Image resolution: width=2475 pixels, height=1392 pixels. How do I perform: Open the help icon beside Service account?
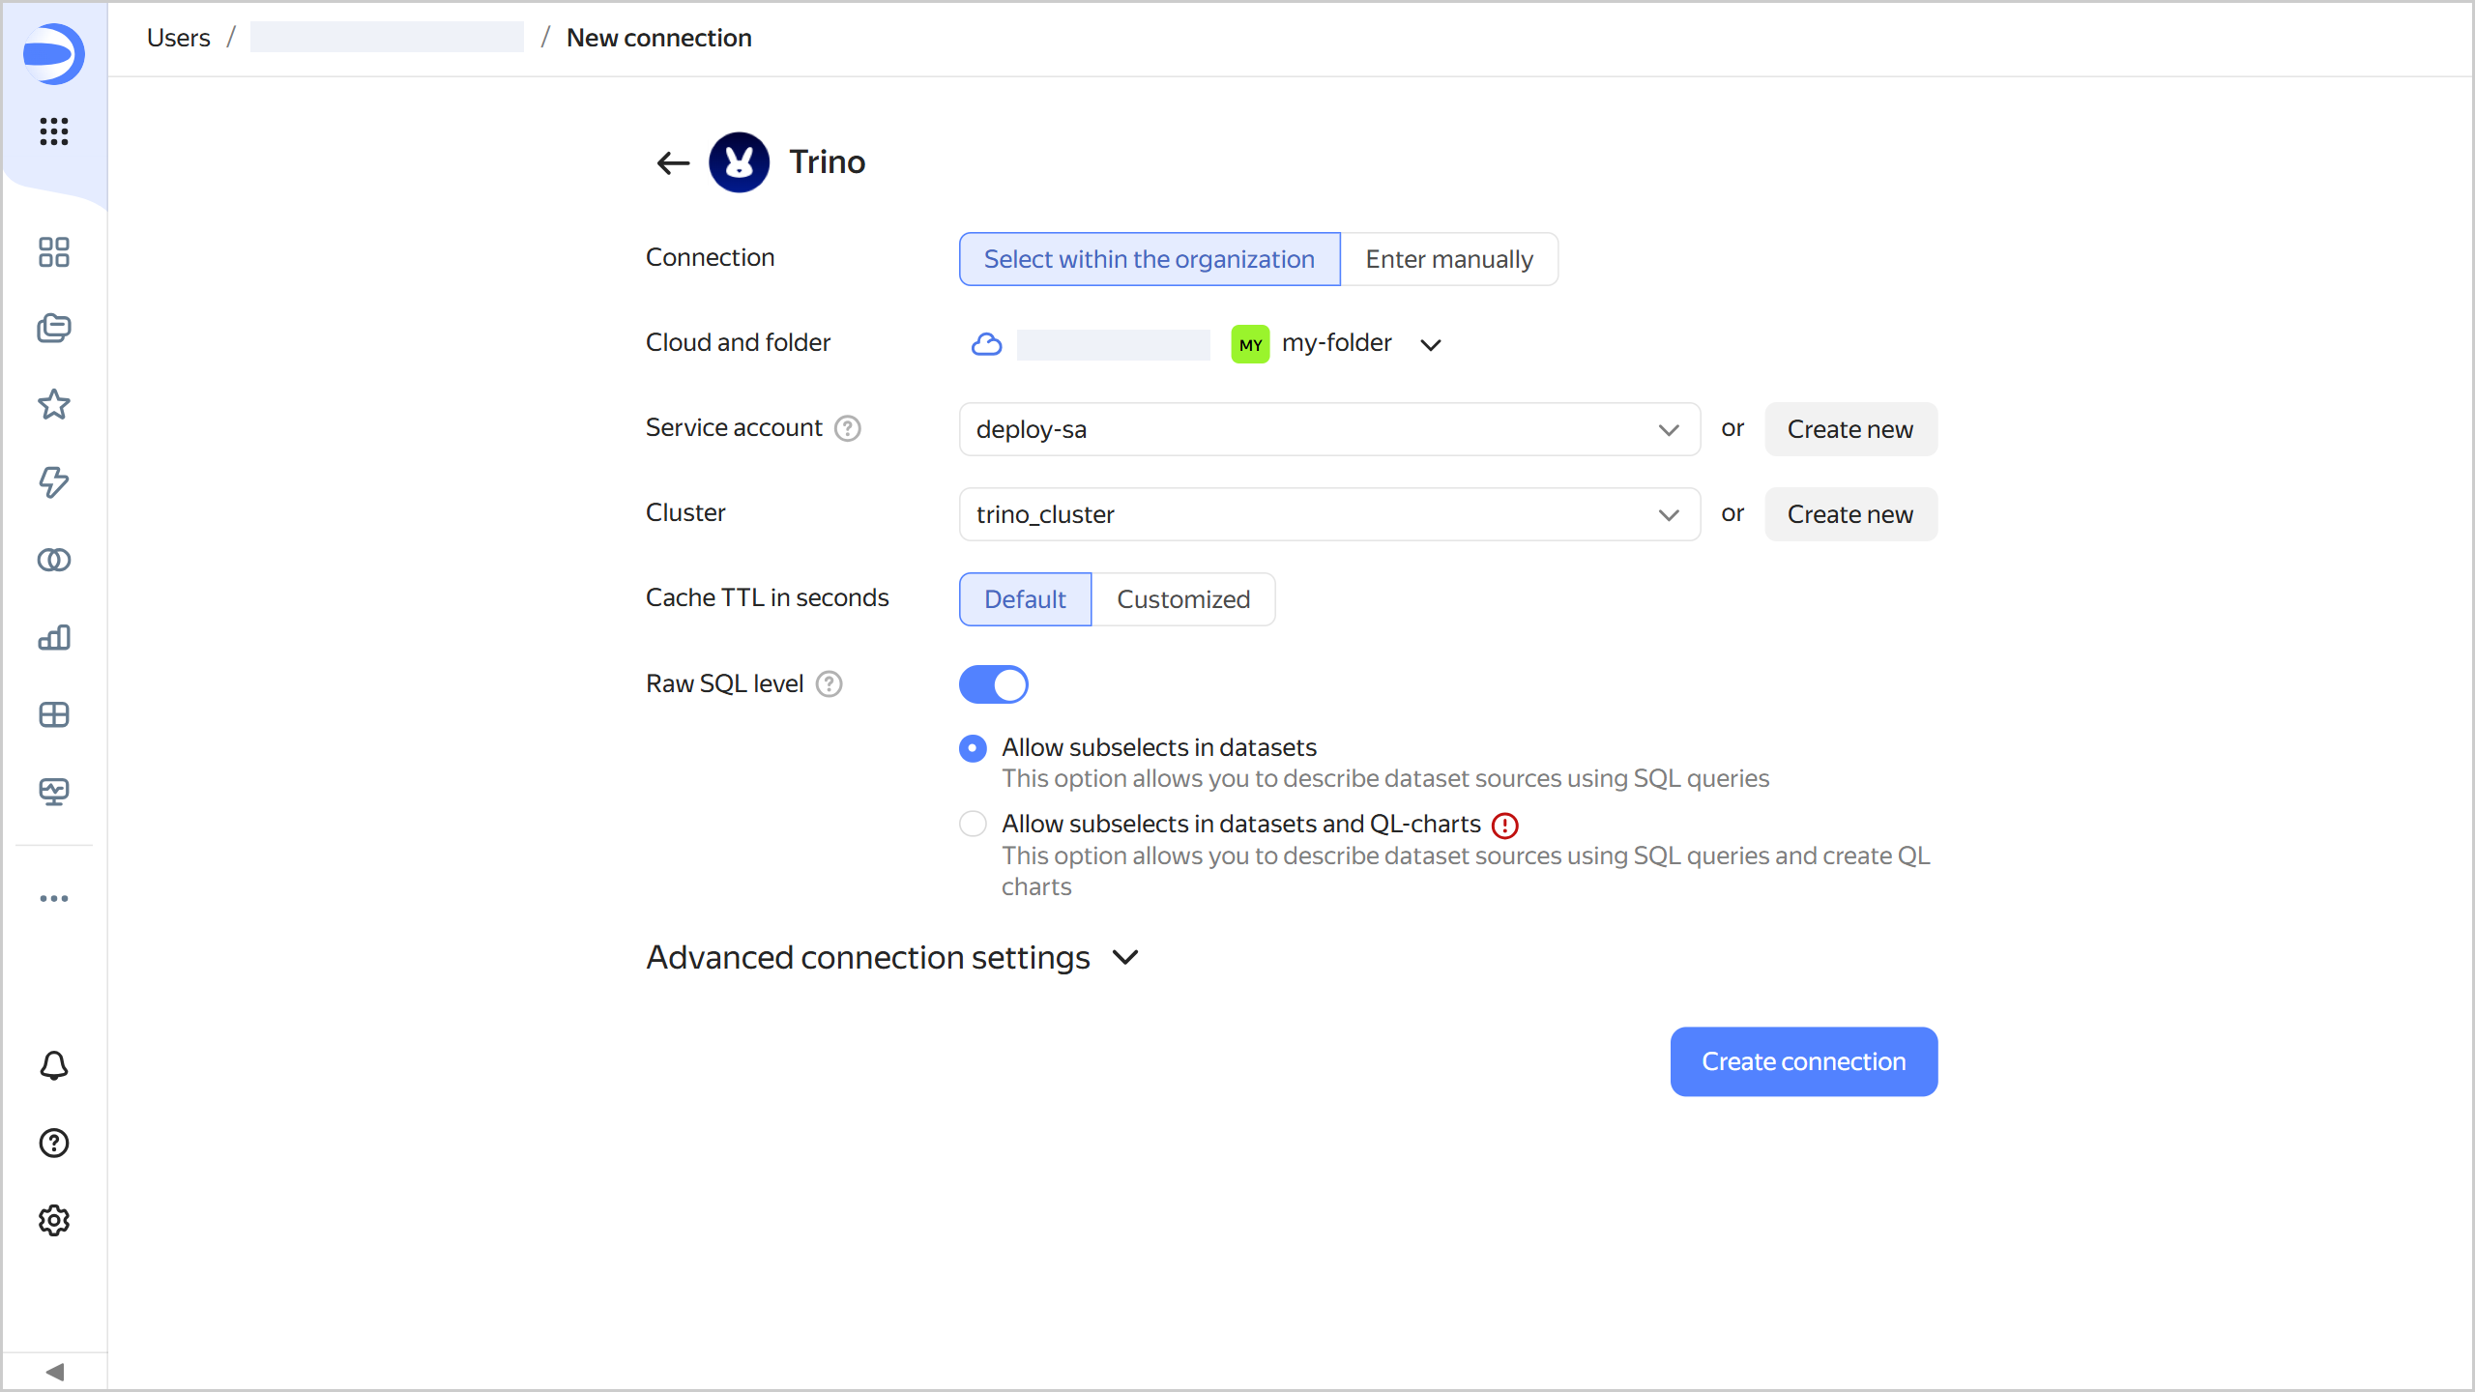point(848,428)
